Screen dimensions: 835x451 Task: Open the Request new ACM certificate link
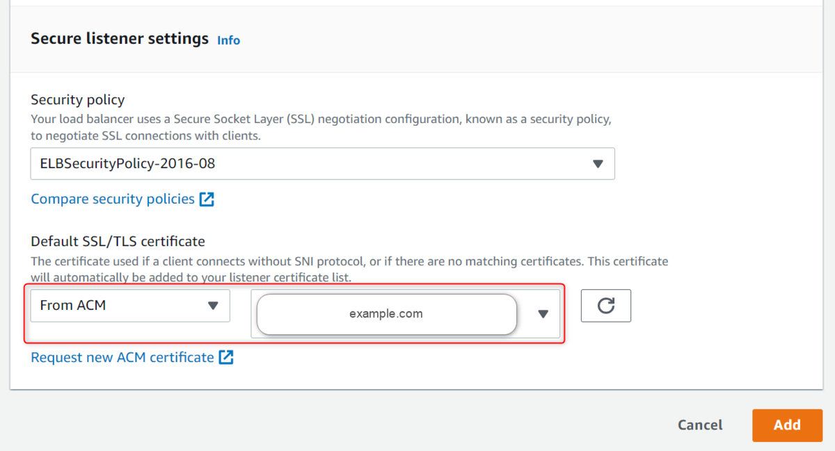pyautogui.click(x=122, y=358)
